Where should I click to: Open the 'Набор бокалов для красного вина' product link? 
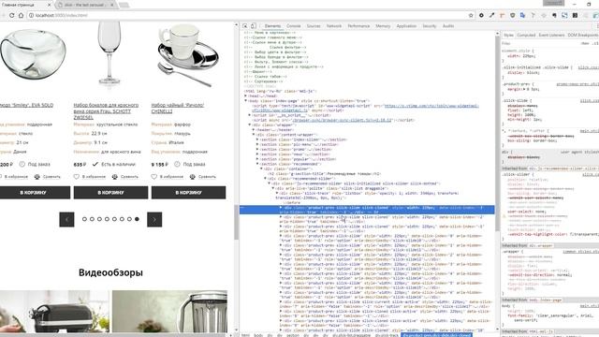click(106, 111)
